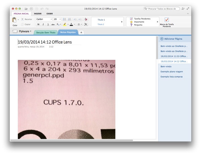Open the notebook folder icon in title bar
201x155 pixels.
[x=26, y=9]
